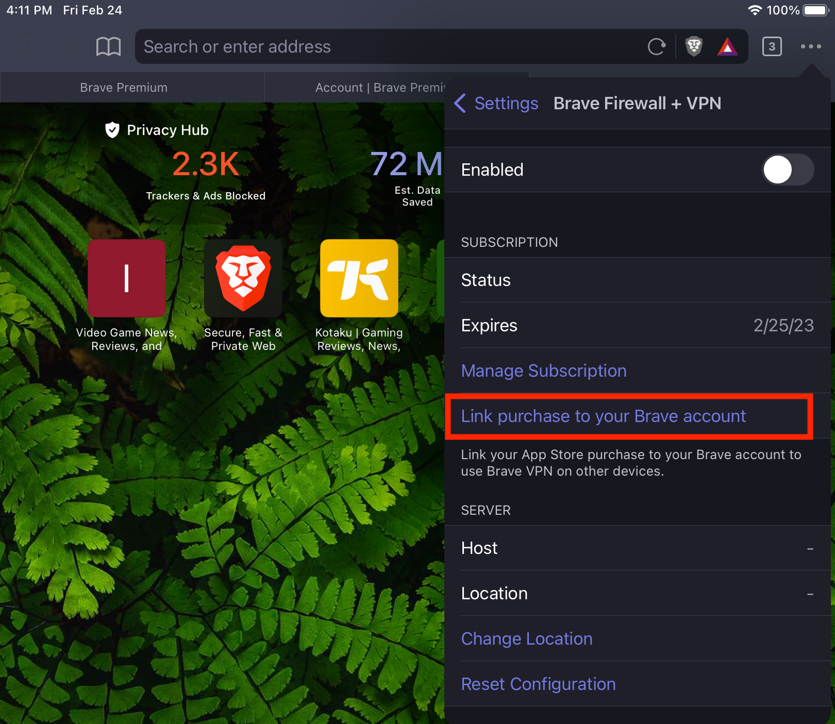835x724 pixels.
Task: Open the bookmarks book icon
Action: pyautogui.click(x=108, y=47)
